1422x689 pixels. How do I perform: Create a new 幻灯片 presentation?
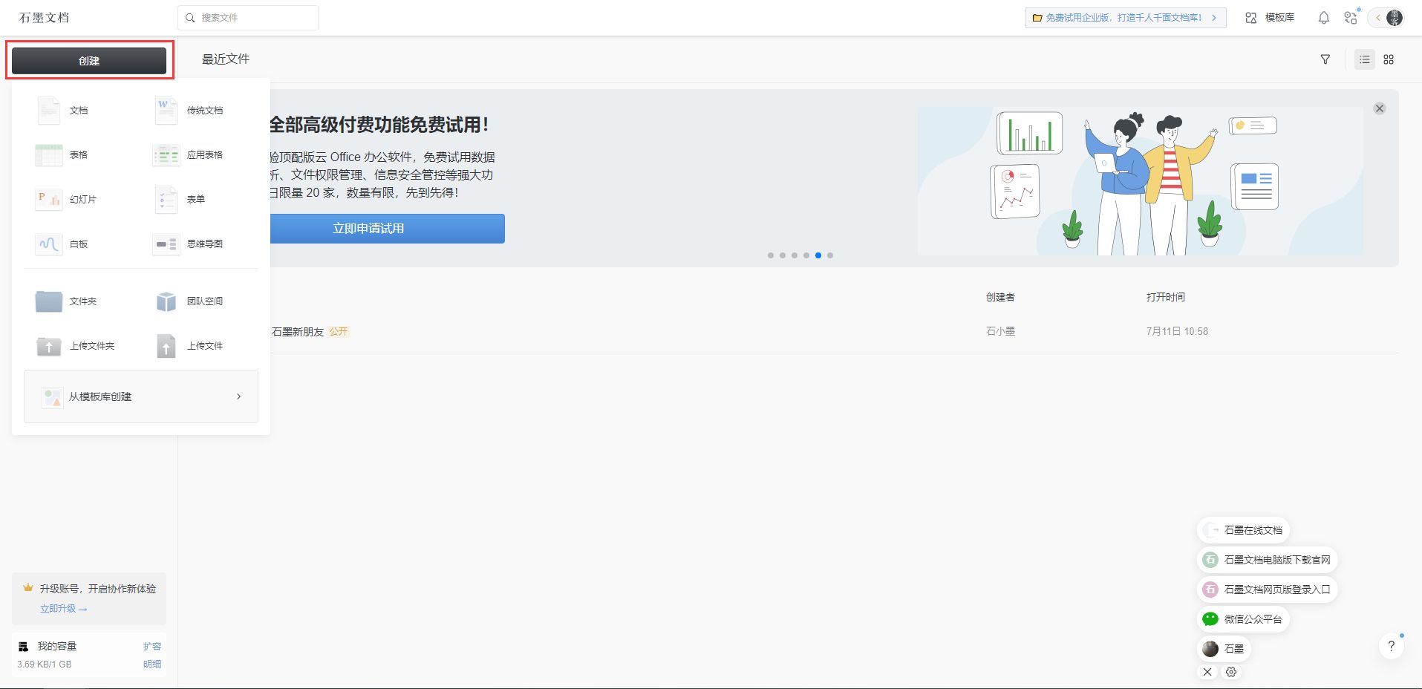click(x=67, y=200)
